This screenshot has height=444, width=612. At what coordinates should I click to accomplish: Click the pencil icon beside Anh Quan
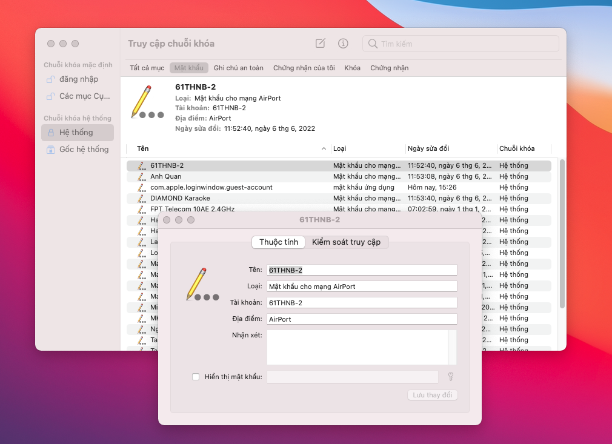coord(142,177)
